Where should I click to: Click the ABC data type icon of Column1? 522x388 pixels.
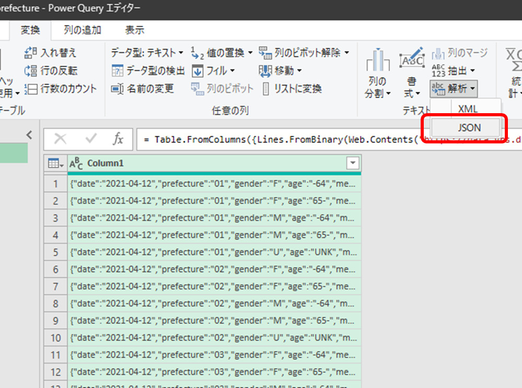pos(76,163)
